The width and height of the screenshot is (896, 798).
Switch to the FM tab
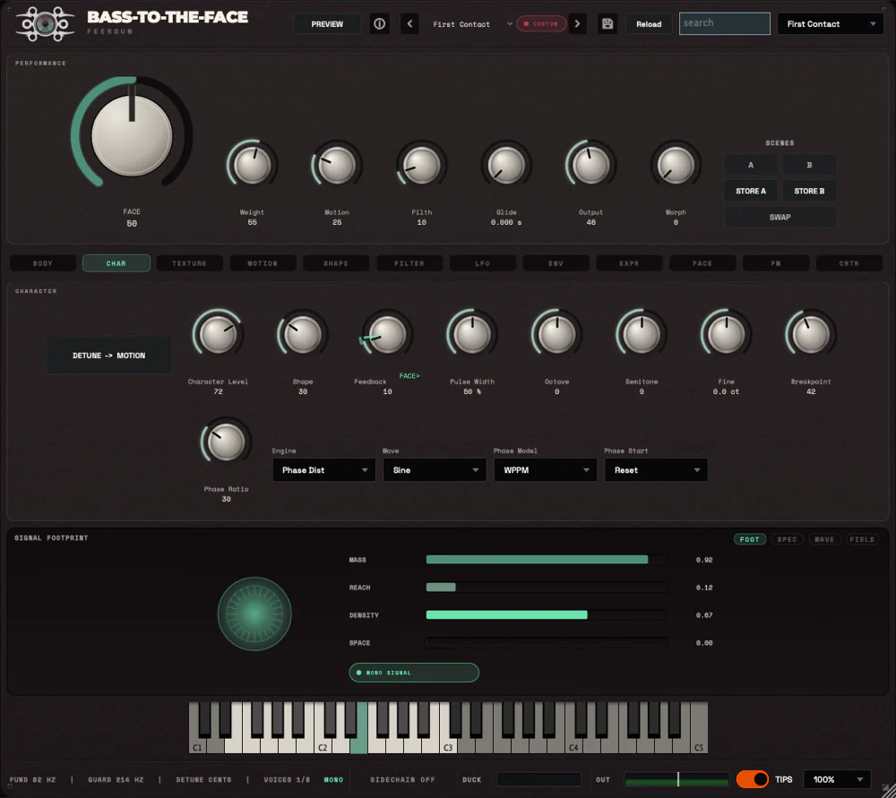(775, 263)
